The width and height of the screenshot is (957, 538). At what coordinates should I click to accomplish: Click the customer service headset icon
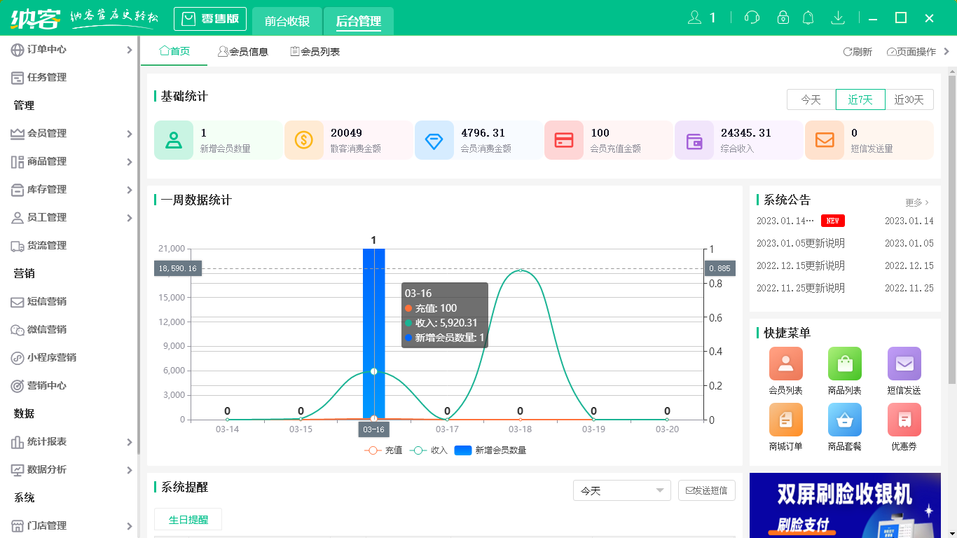pyautogui.click(x=752, y=18)
